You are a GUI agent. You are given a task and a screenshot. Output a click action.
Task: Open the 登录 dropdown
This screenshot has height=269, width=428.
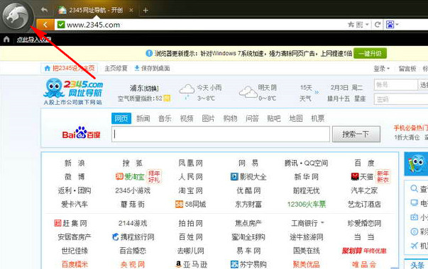pyautogui.click(x=382, y=69)
